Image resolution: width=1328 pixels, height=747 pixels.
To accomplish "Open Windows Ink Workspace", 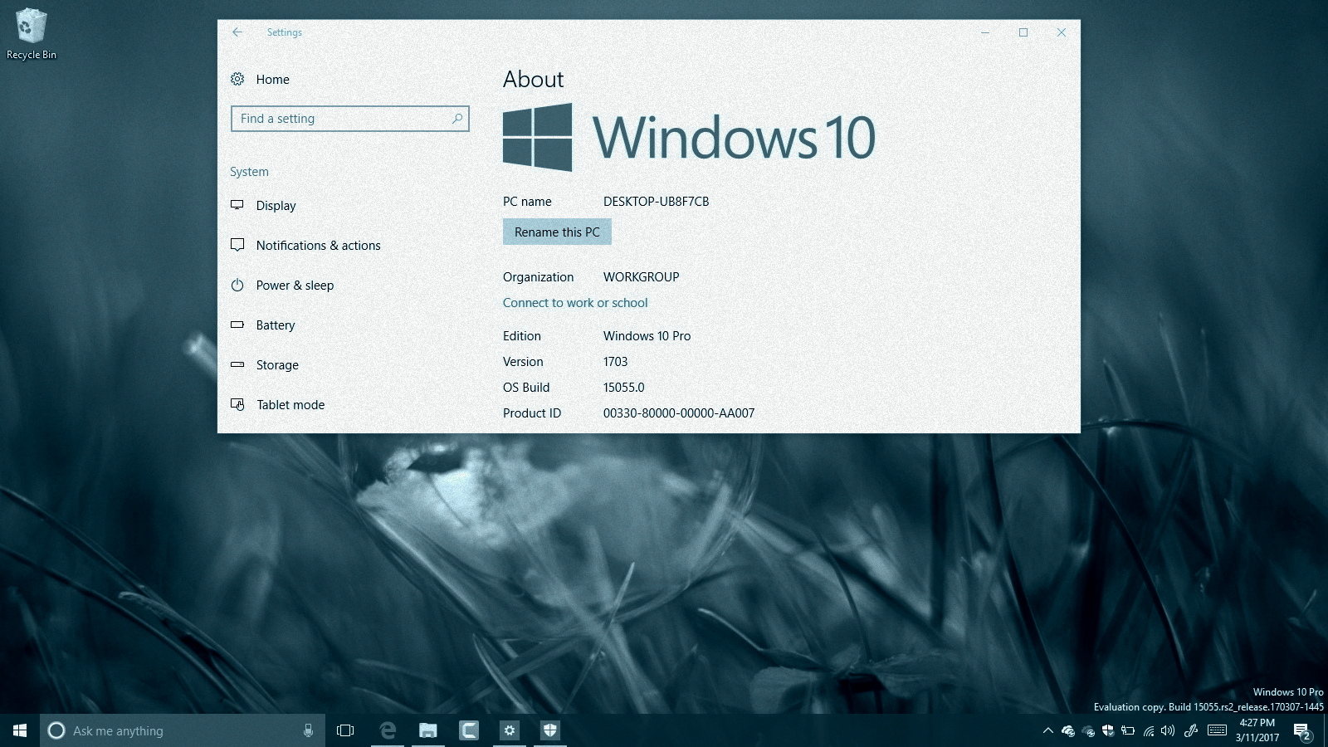I will click(x=1191, y=731).
